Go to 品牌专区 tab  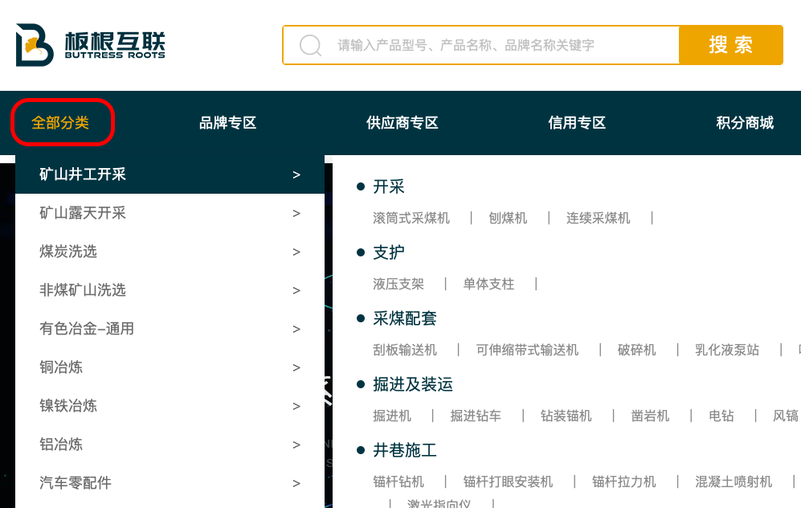tap(227, 123)
